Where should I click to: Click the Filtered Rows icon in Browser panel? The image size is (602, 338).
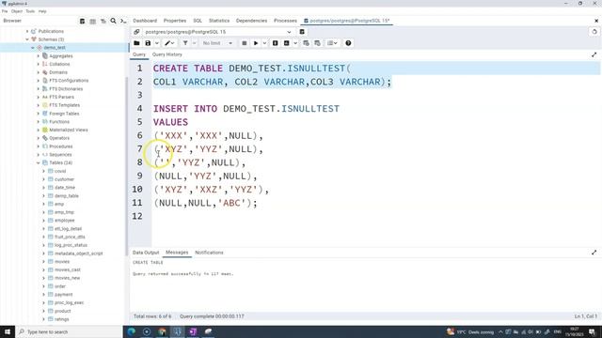pyautogui.click(x=103, y=21)
